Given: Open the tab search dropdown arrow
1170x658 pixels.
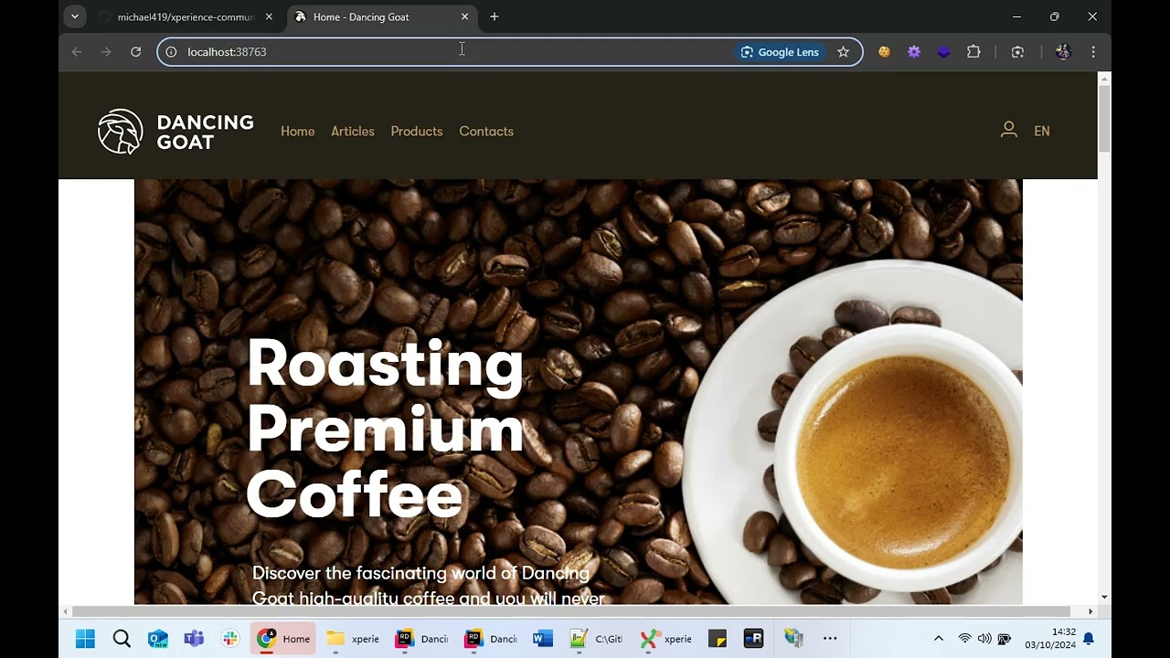Looking at the screenshot, I should pos(75,16).
